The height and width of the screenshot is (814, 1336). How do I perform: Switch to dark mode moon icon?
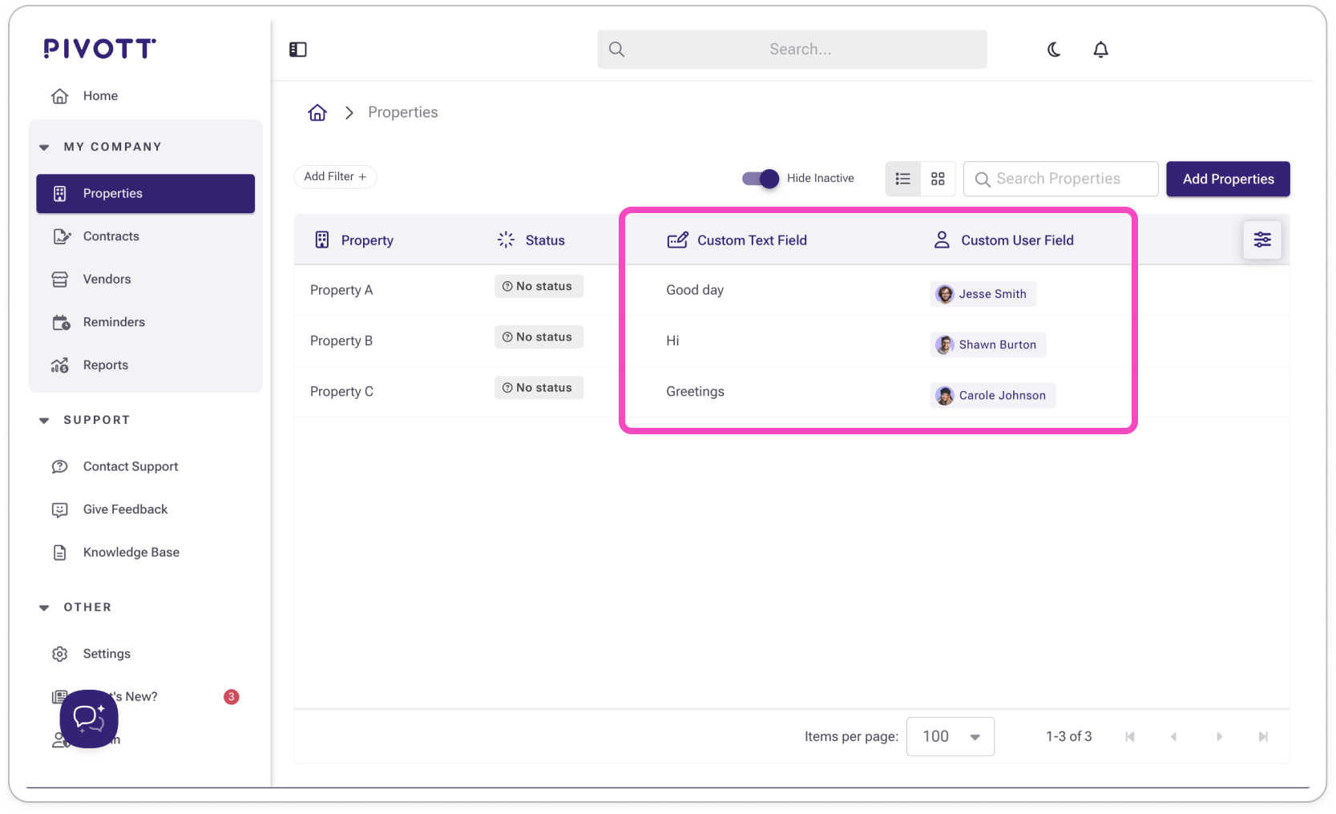(1054, 50)
